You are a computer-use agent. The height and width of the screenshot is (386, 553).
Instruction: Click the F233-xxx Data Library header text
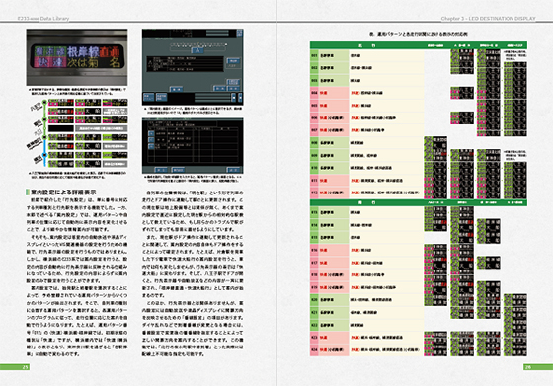[x=43, y=19]
